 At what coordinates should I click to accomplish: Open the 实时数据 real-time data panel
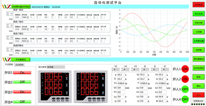199,5
